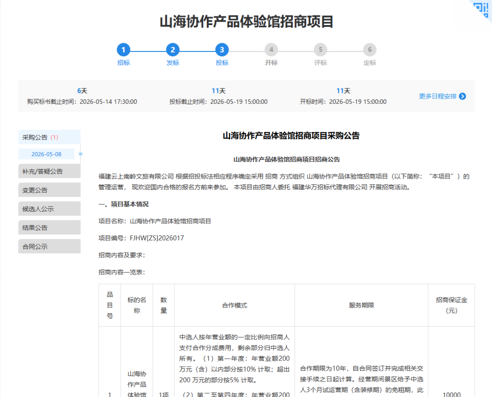Click step 4 开标 circle
This screenshot has width=492, height=397.
tap(271, 50)
